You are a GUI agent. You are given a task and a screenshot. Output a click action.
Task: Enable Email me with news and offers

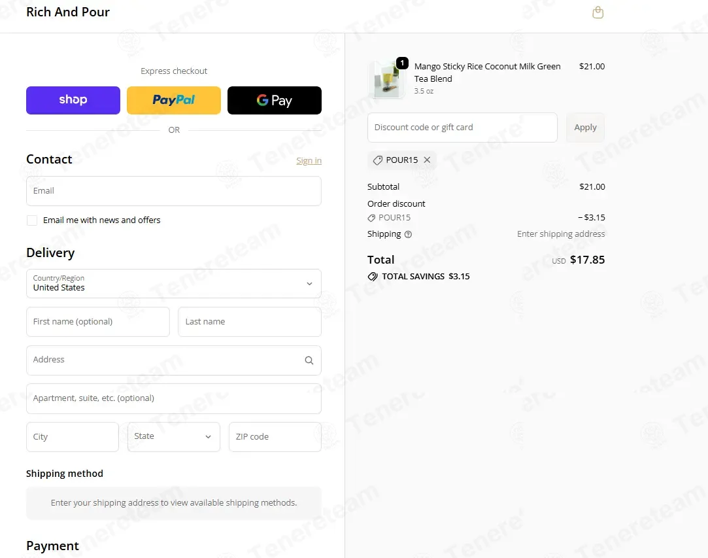coord(32,220)
